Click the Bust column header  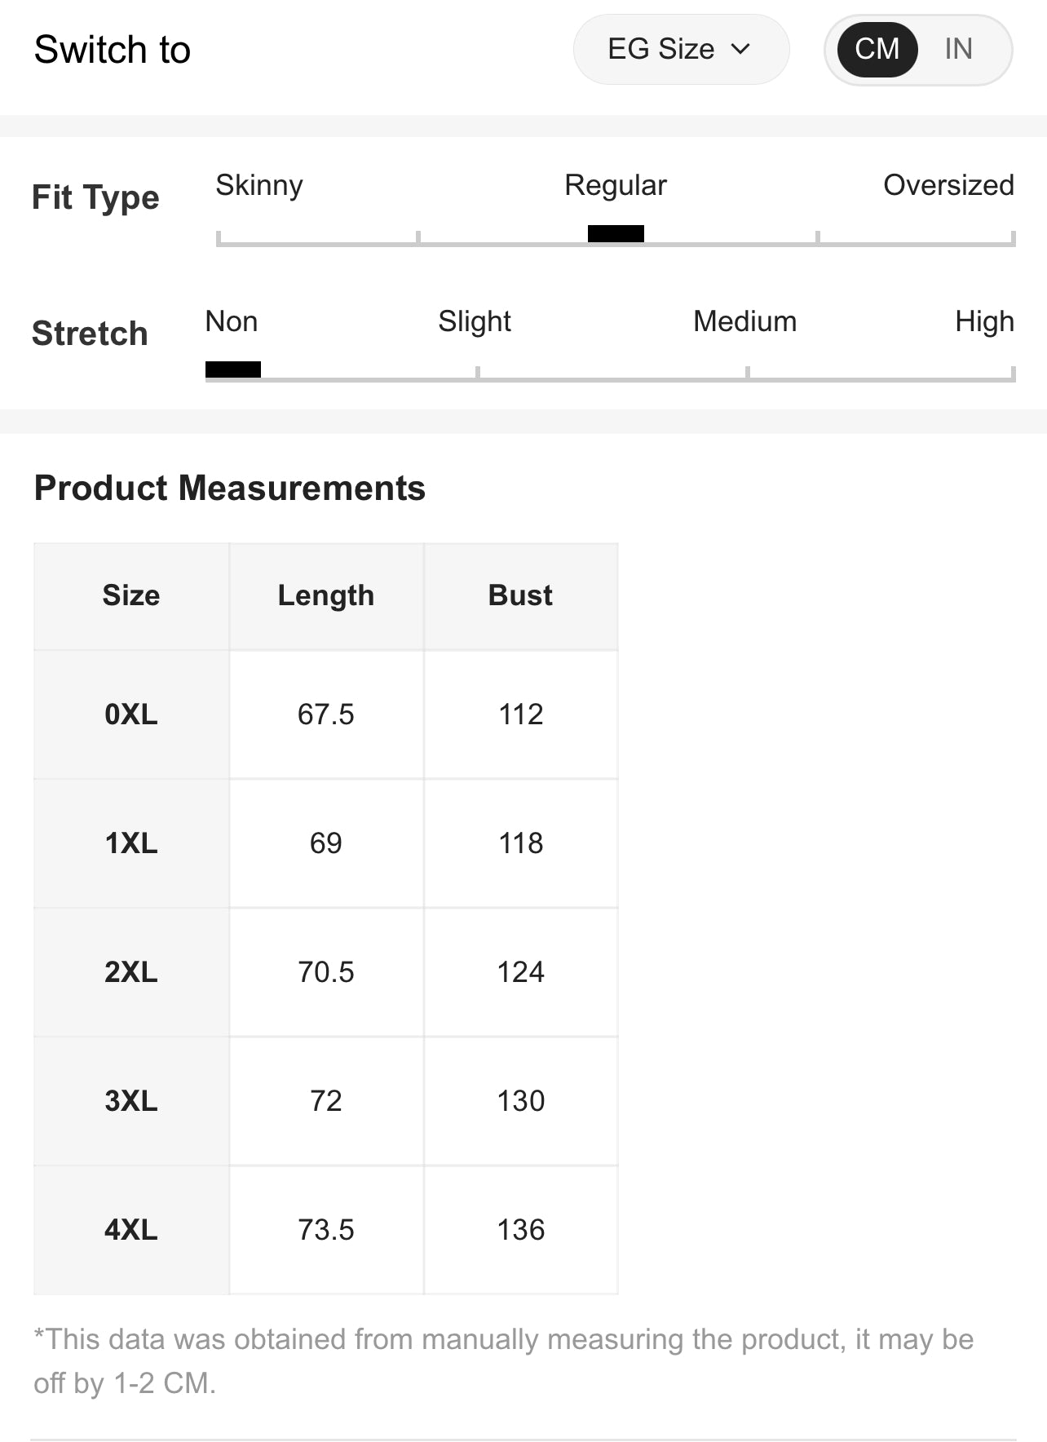[520, 595]
